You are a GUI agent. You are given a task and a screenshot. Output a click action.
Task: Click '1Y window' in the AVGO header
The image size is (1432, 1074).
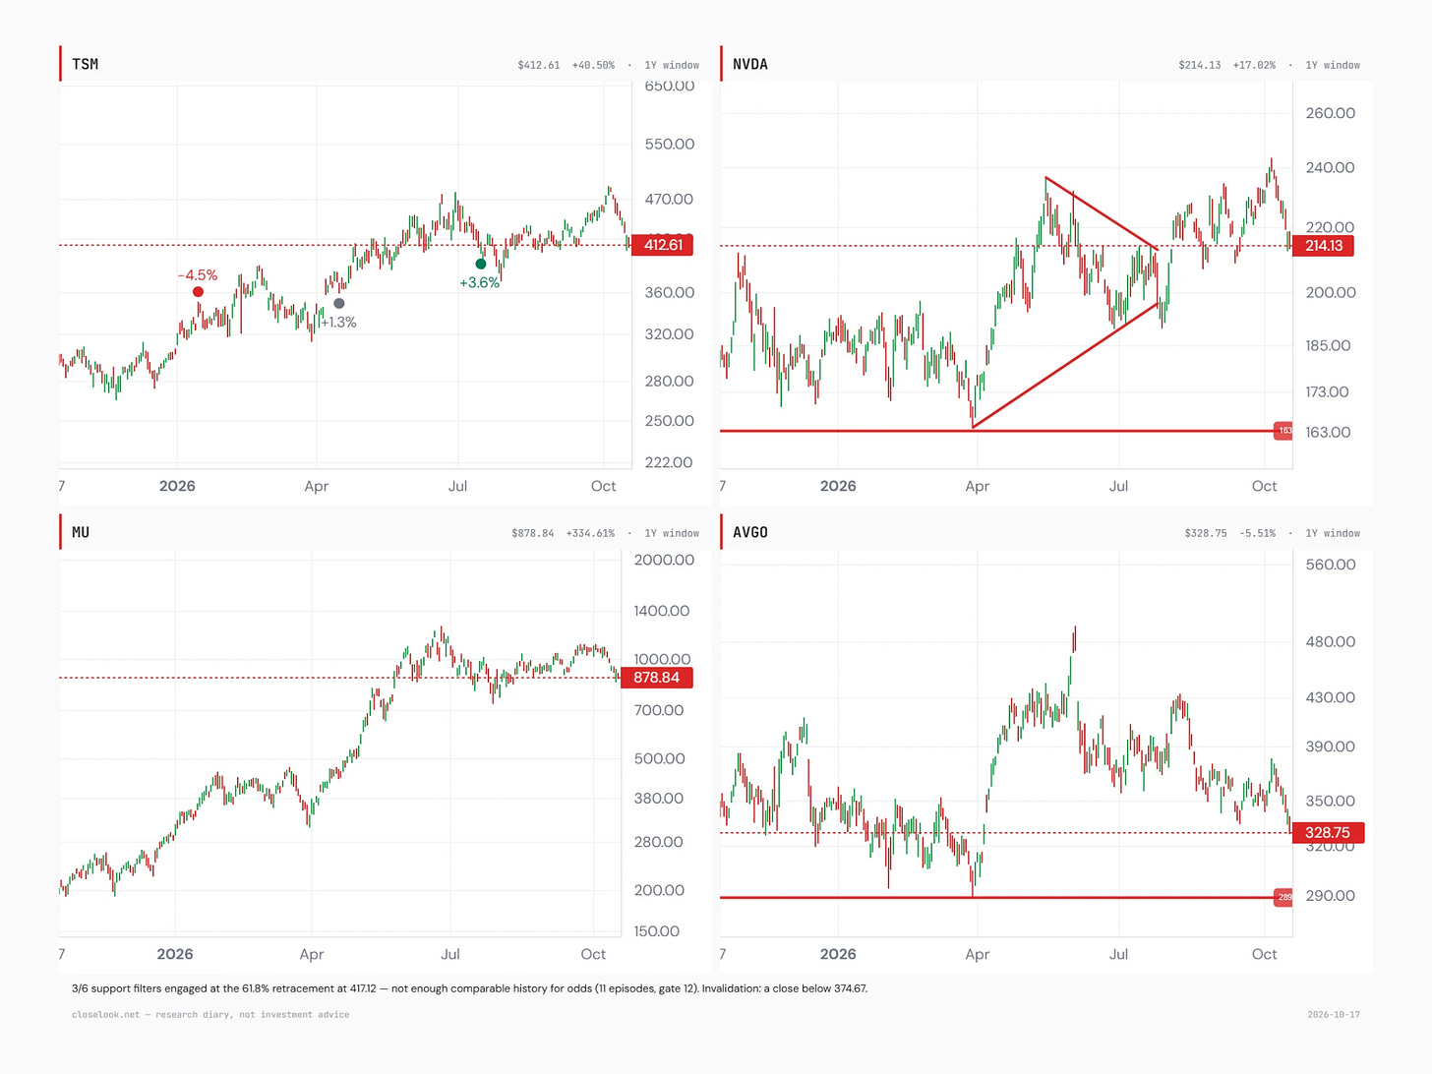(x=1333, y=533)
